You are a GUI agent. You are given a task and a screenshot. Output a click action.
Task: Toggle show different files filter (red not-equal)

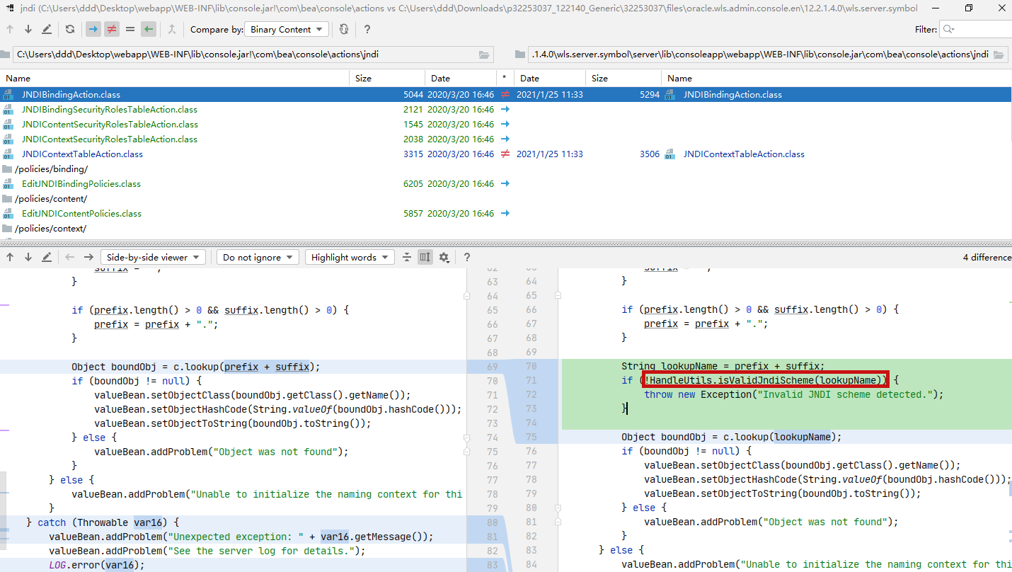point(111,29)
